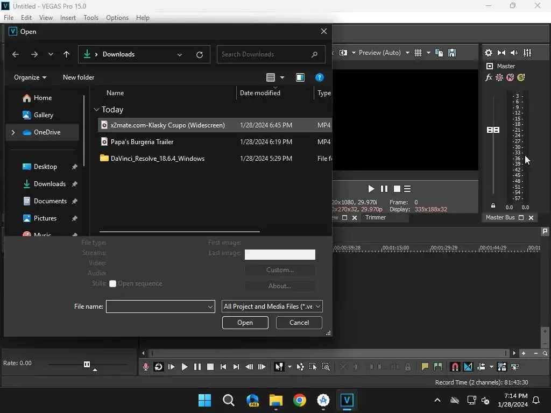Click the Insert Region icon
551x413 pixels.
pyautogui.click(x=438, y=367)
